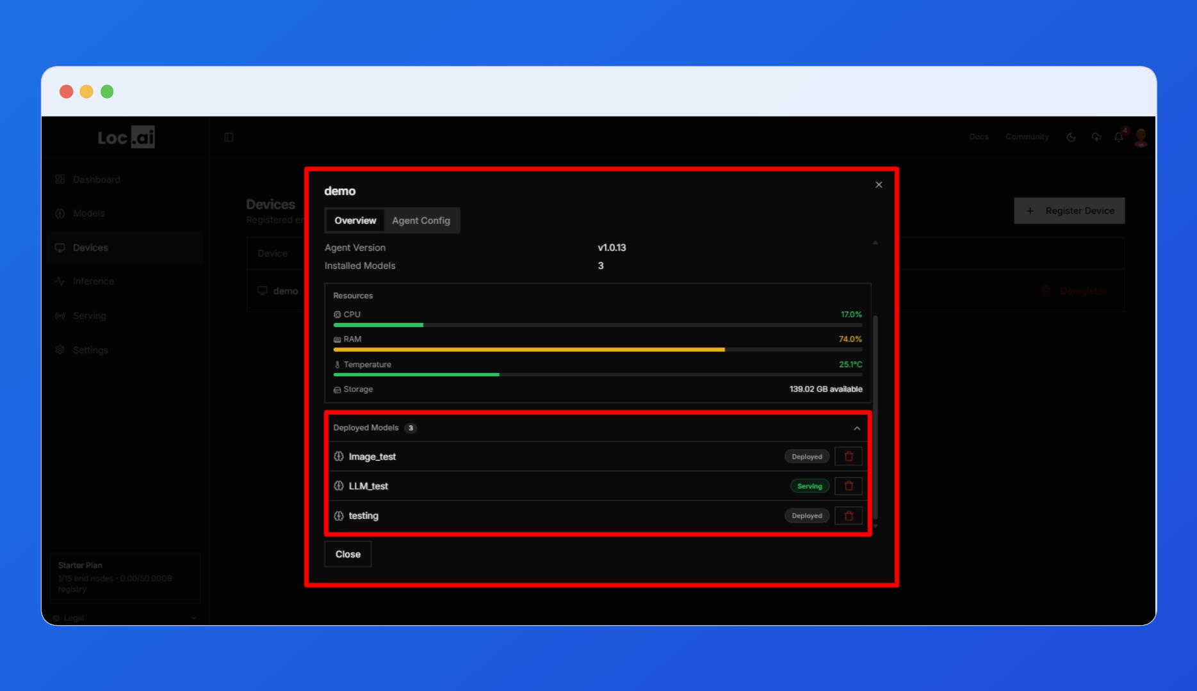Expand the Legal menu
1197x691 pixels.
pyautogui.click(x=125, y=618)
